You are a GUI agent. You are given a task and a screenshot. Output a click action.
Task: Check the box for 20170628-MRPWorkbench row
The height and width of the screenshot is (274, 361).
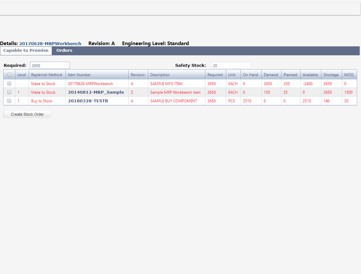pyautogui.click(x=9, y=83)
